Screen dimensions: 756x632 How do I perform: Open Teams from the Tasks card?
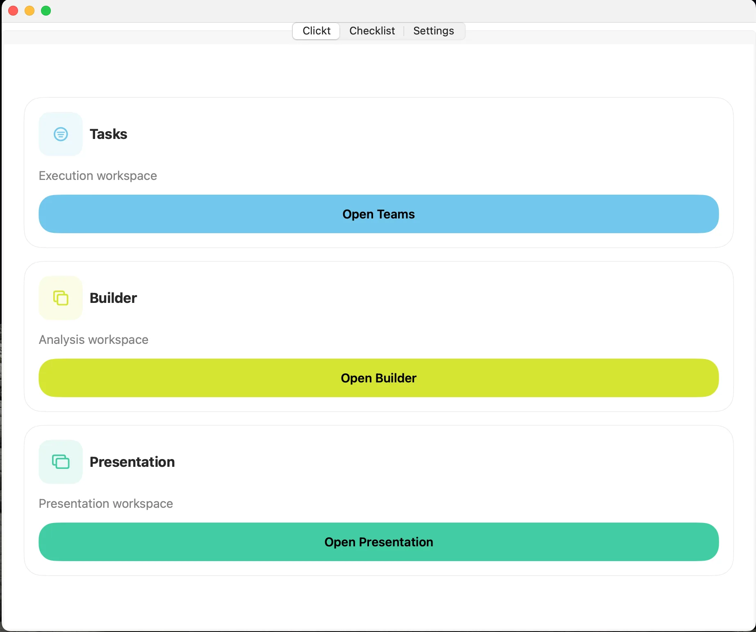click(378, 214)
